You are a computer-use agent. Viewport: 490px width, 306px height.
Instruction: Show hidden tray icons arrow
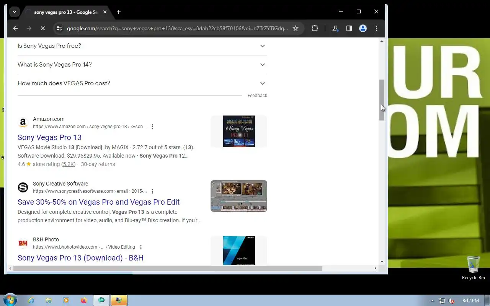[x=433, y=301]
